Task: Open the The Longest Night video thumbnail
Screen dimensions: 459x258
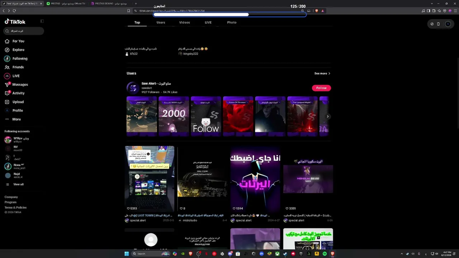Action: tap(302, 116)
